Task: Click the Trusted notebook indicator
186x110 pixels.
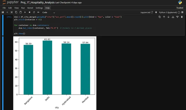Action: point(180,8)
